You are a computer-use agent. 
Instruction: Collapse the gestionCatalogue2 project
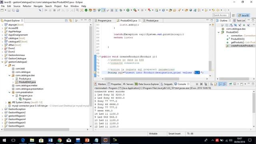coord(2,62)
